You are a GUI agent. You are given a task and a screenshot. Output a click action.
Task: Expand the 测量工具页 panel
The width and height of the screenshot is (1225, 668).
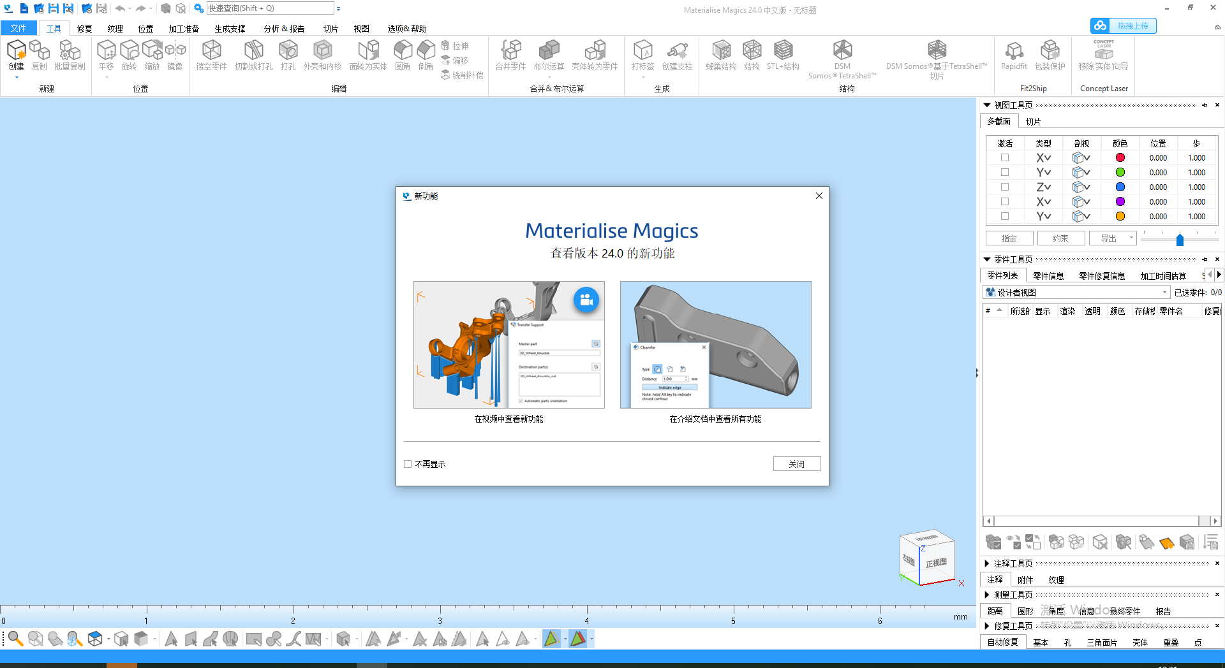click(987, 595)
